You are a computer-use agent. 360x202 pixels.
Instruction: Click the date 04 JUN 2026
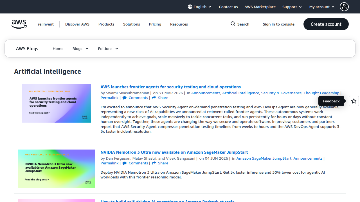click(217, 158)
